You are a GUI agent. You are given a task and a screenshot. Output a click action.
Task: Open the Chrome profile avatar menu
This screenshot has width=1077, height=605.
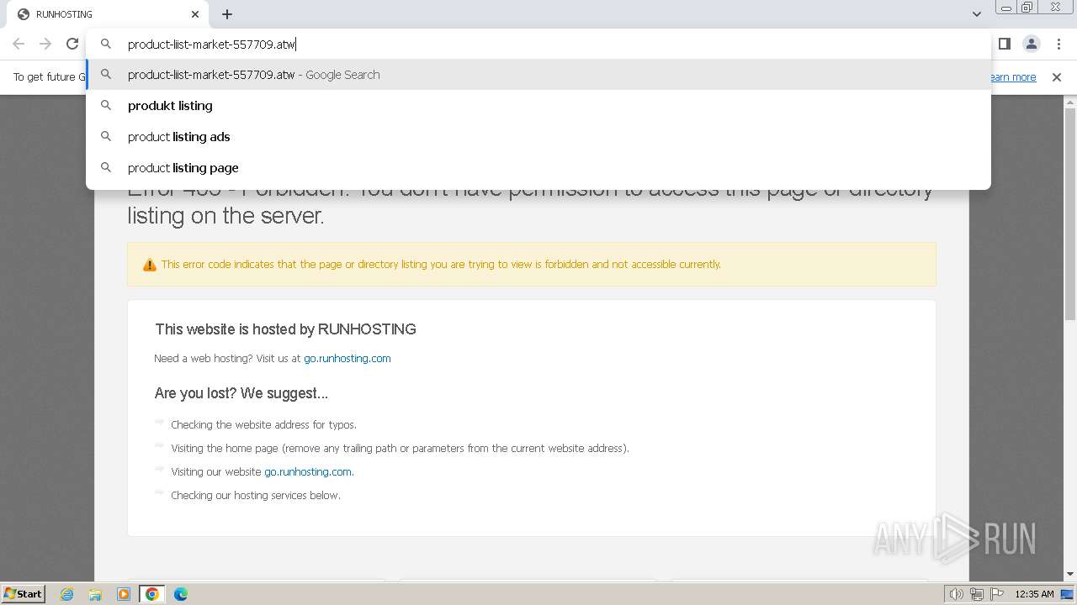click(x=1032, y=44)
